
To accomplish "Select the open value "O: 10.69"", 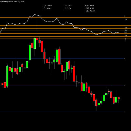I will [x=48, y=6].
